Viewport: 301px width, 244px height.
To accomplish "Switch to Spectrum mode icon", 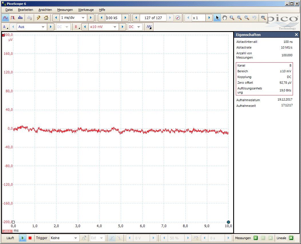I will coord(20,18).
